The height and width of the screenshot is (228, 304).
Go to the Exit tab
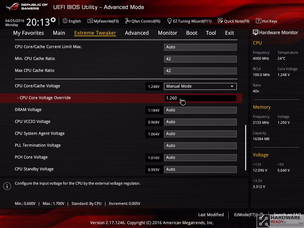click(x=229, y=33)
